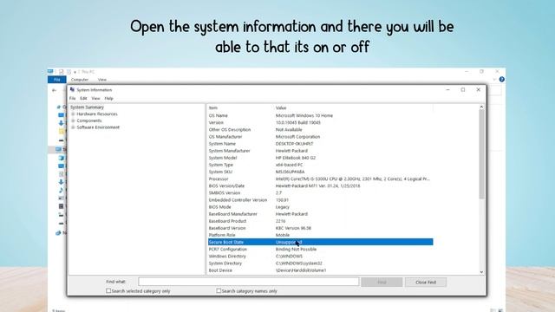555x312 pixels.
Task: Click the Close Find button
Action: pos(426,282)
